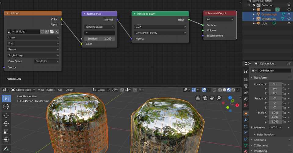This screenshot has height=153, width=293.
Task: Hide Cylinder.high with its eye icon
Action: (289, 14)
